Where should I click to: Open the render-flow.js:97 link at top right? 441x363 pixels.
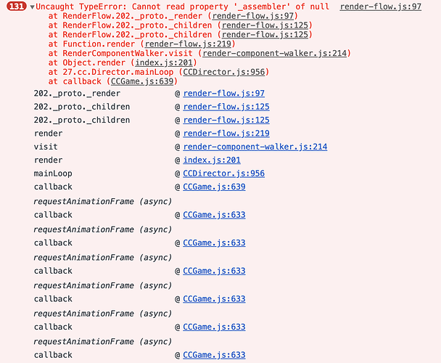(380, 7)
